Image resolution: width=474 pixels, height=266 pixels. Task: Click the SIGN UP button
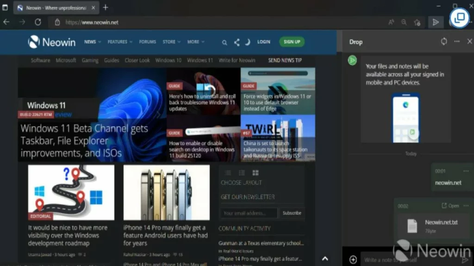(x=292, y=42)
